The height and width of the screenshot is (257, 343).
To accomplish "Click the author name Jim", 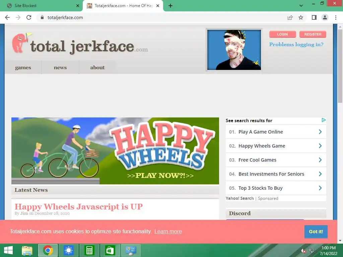I will pyautogui.click(x=24, y=213).
